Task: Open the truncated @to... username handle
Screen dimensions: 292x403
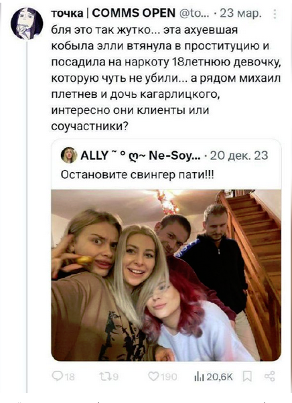Action: point(192,13)
